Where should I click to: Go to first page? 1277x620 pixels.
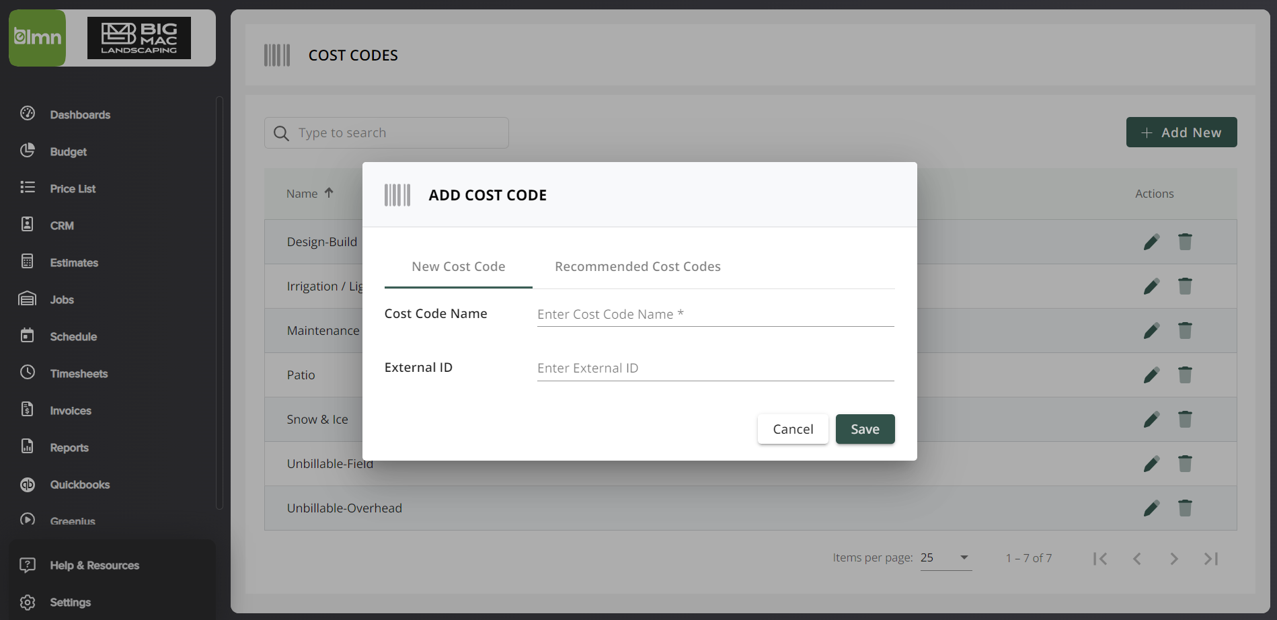(x=1100, y=559)
